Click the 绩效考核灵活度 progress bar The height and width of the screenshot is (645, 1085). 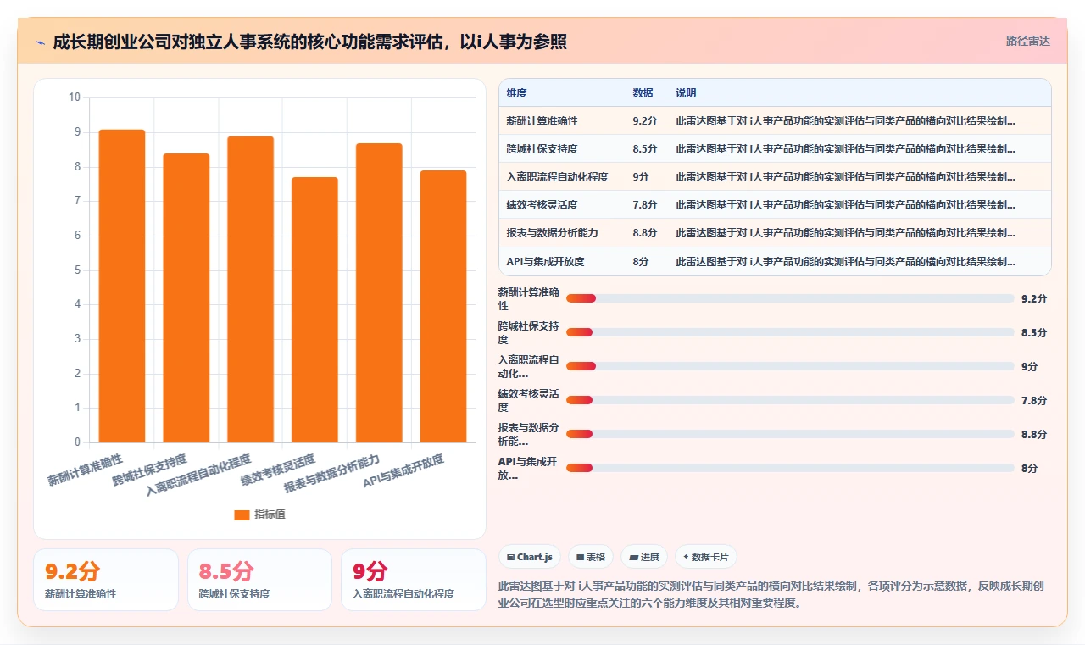click(x=790, y=400)
